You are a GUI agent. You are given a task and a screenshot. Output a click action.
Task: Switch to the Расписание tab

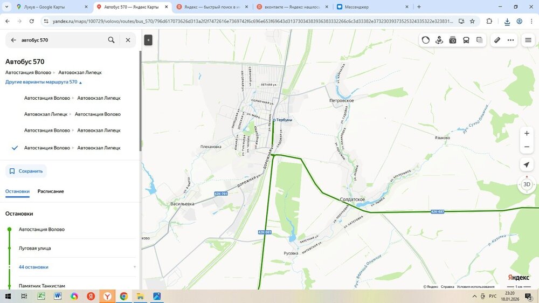coord(51,191)
